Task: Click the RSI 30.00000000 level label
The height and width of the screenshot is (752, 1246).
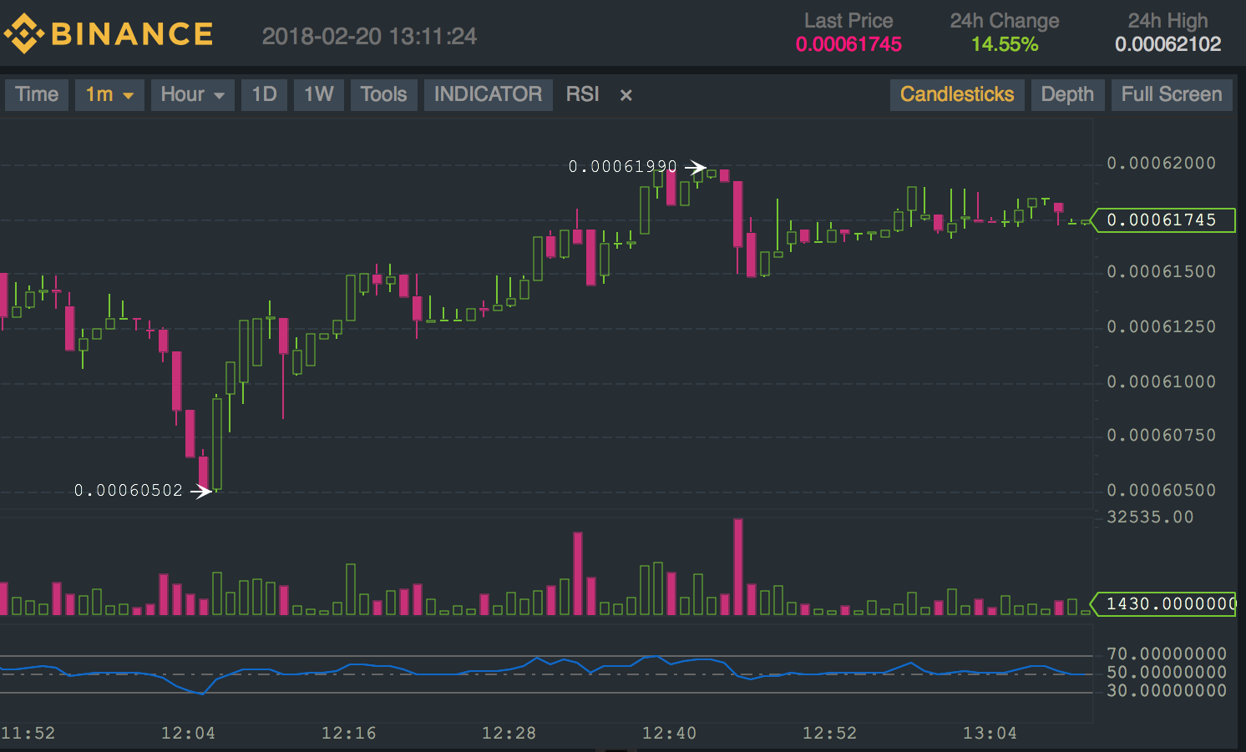Action: coord(1167,691)
